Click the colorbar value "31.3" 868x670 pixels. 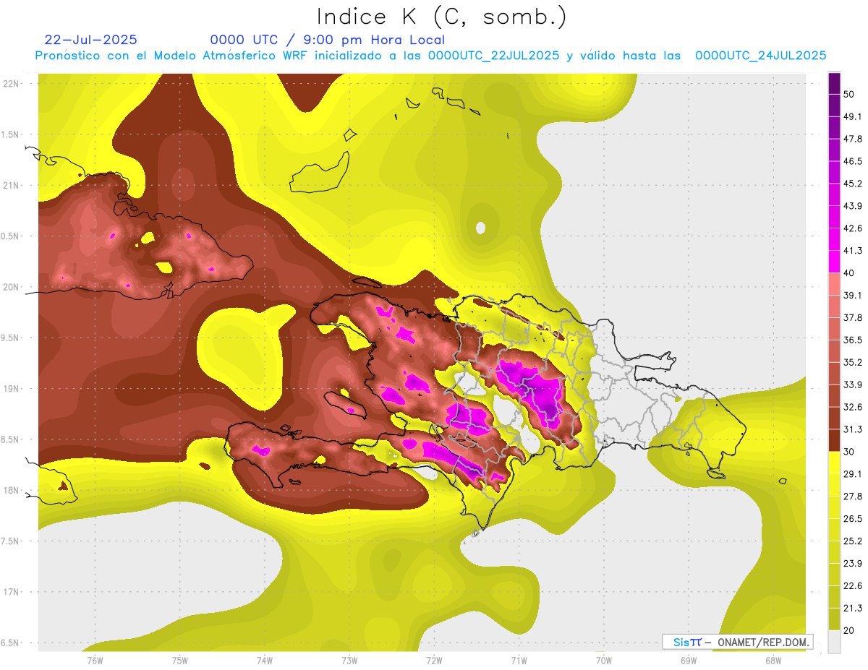[x=853, y=429]
